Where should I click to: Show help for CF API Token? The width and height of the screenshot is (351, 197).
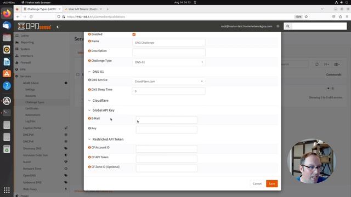(x=89, y=157)
